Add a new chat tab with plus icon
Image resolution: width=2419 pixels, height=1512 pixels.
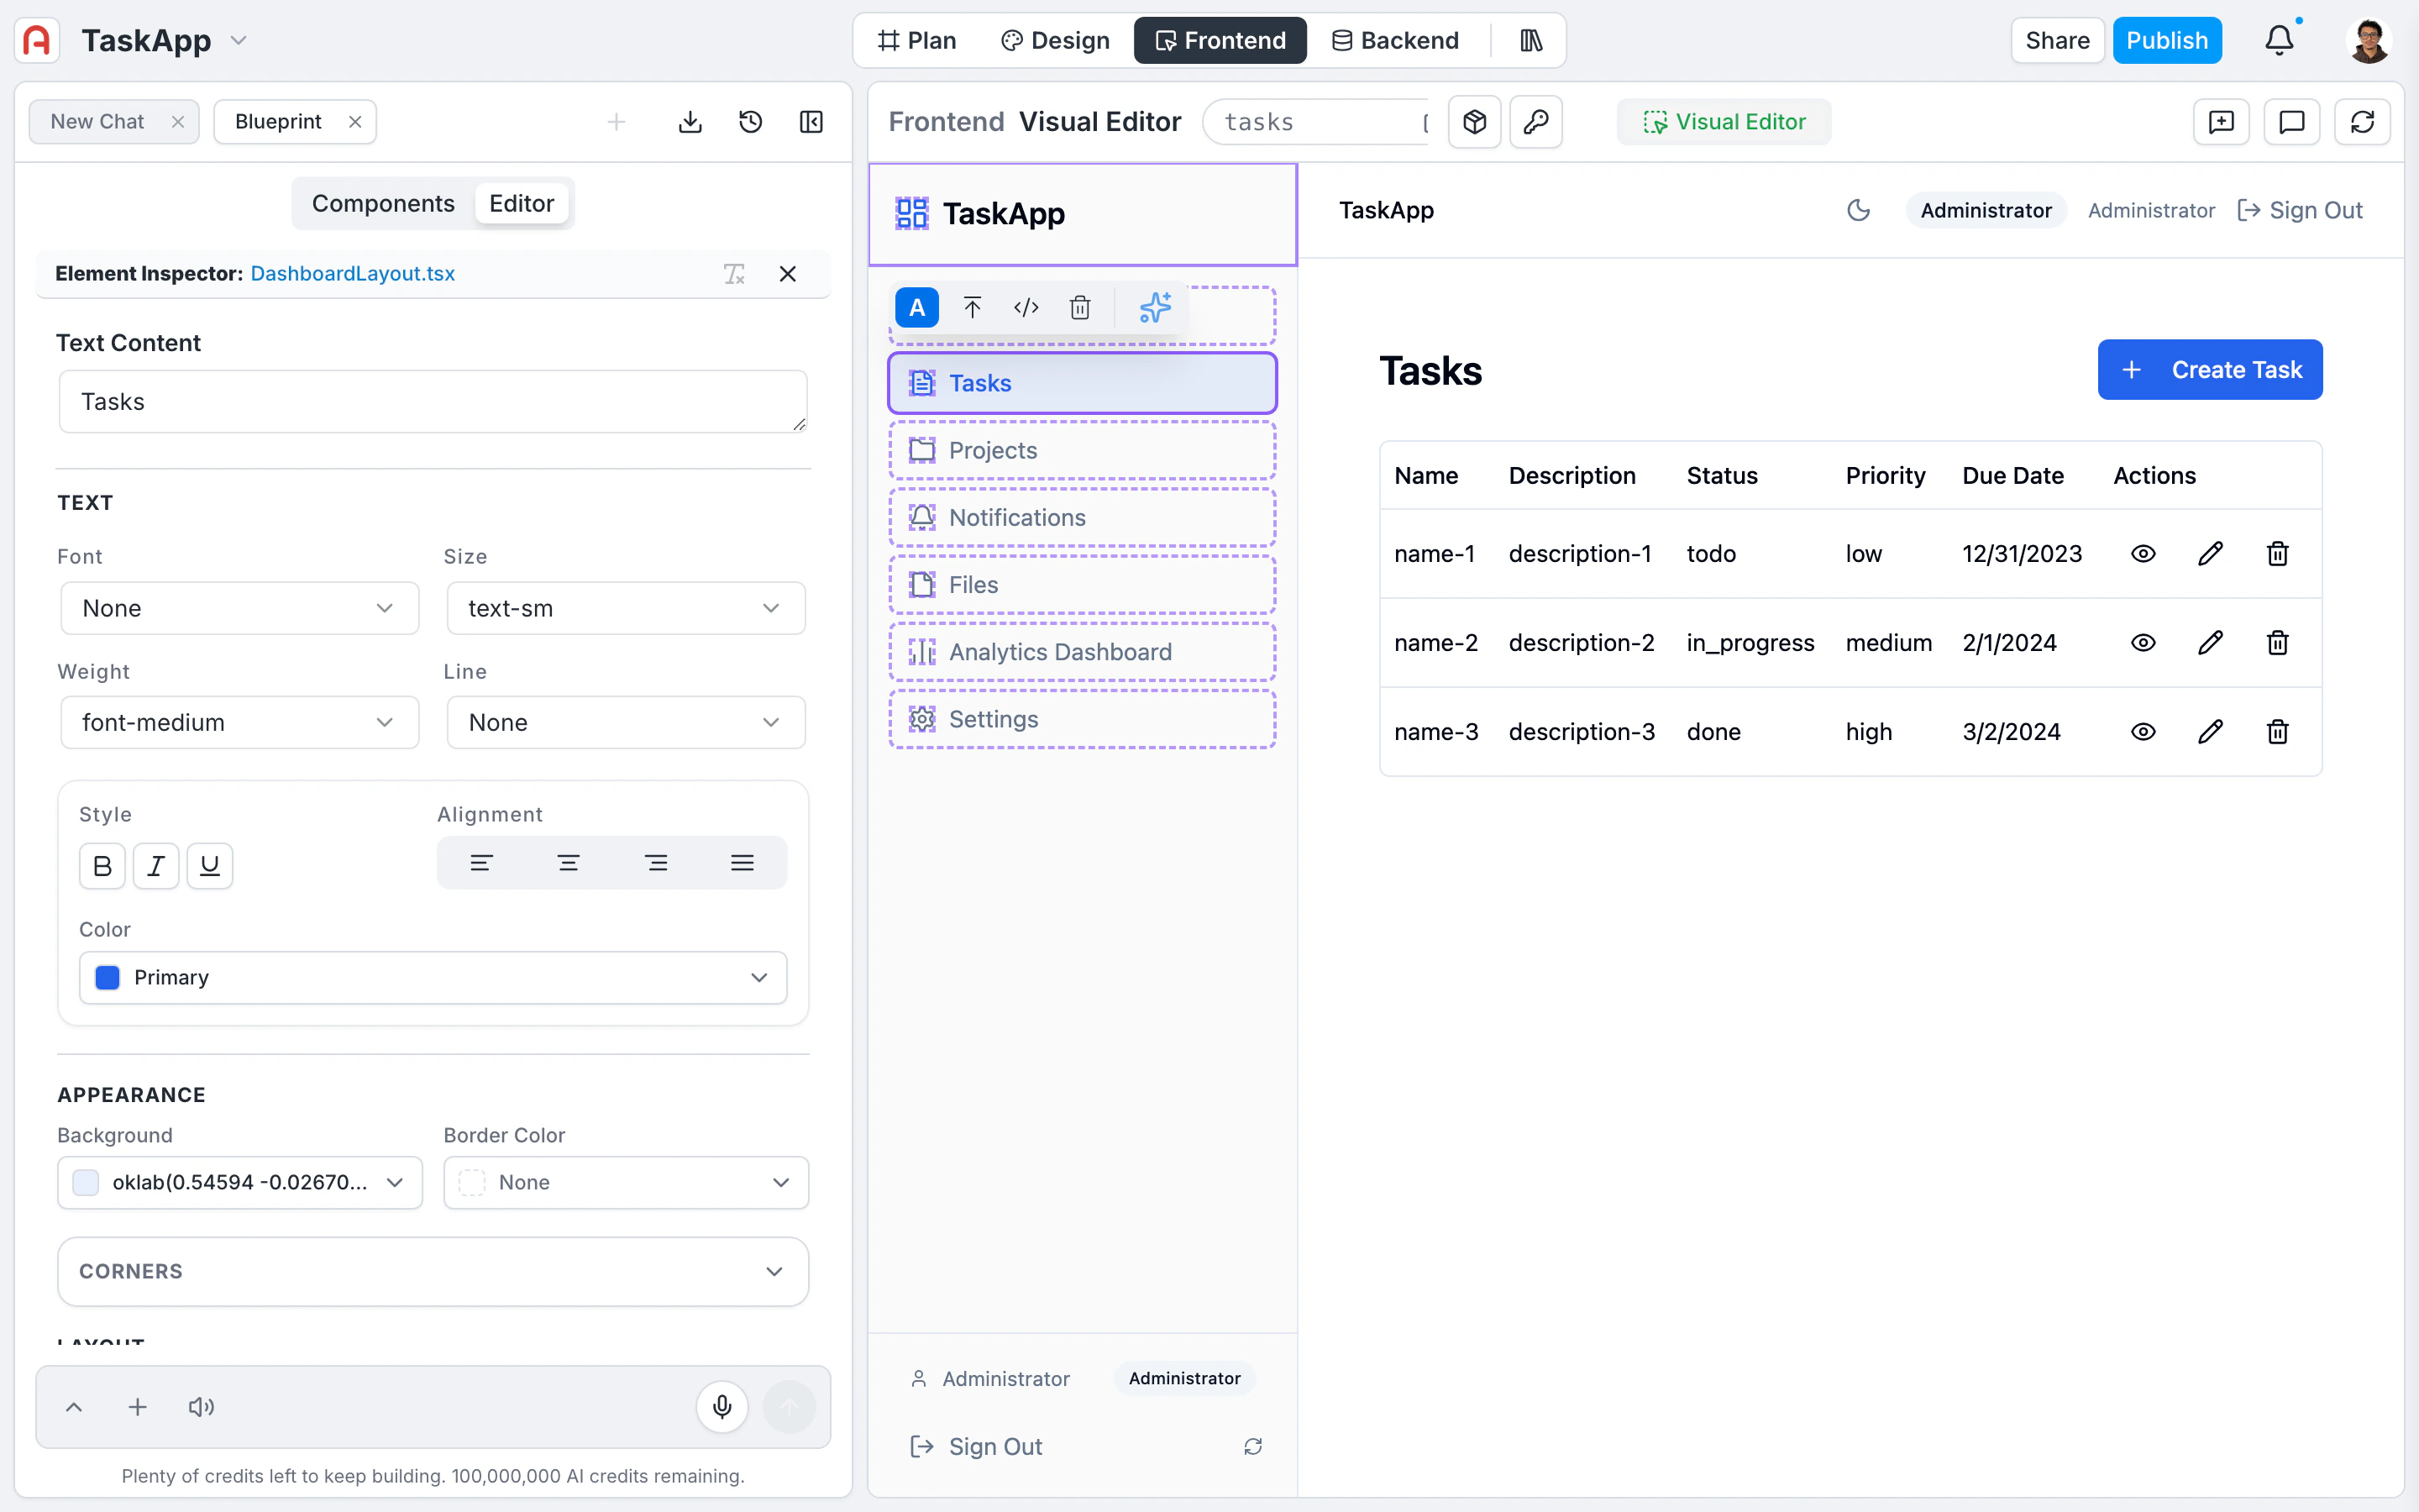pos(617,122)
